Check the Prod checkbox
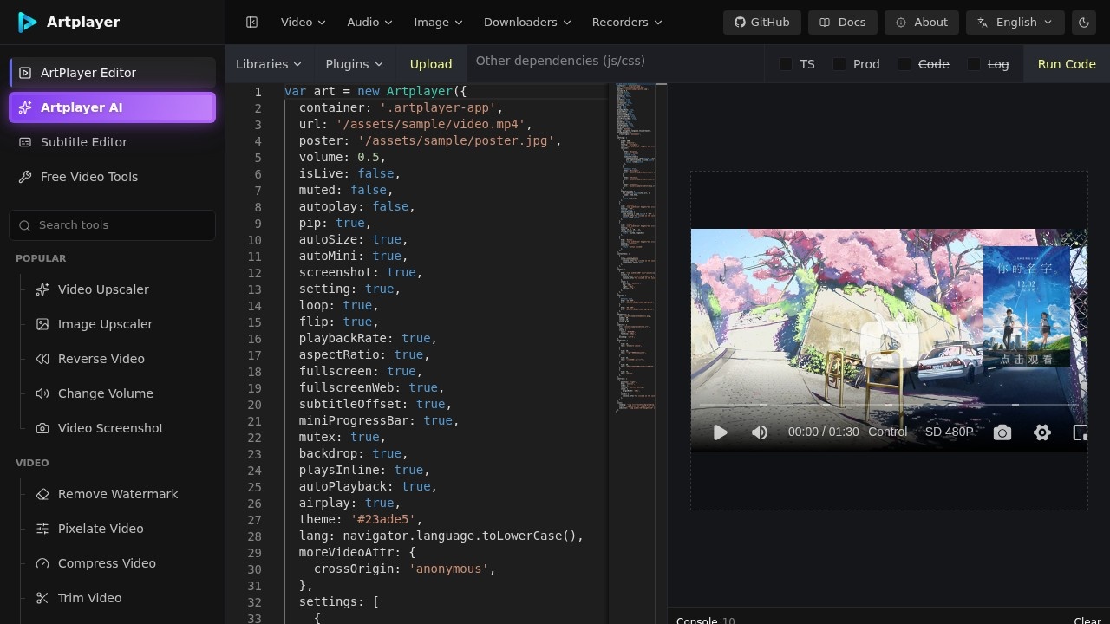Image resolution: width=1110 pixels, height=624 pixels. (x=839, y=64)
